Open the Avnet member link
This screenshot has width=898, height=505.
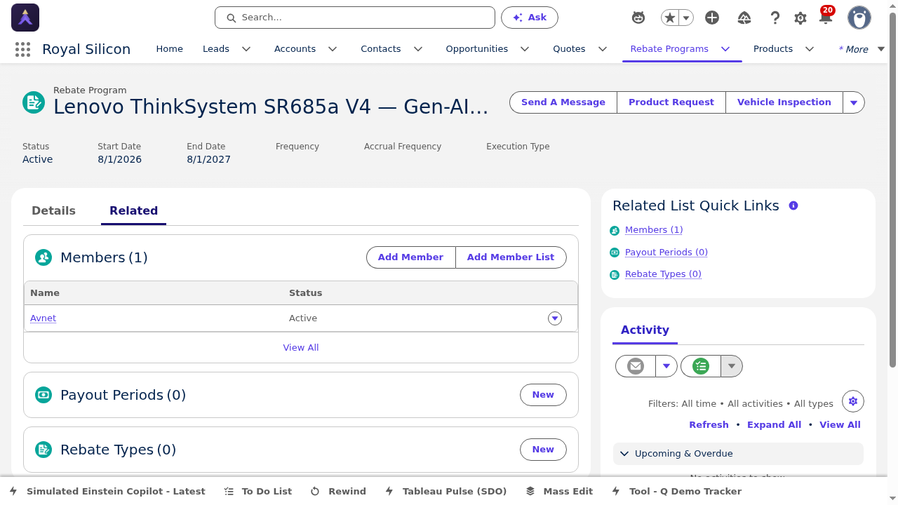[x=43, y=318]
